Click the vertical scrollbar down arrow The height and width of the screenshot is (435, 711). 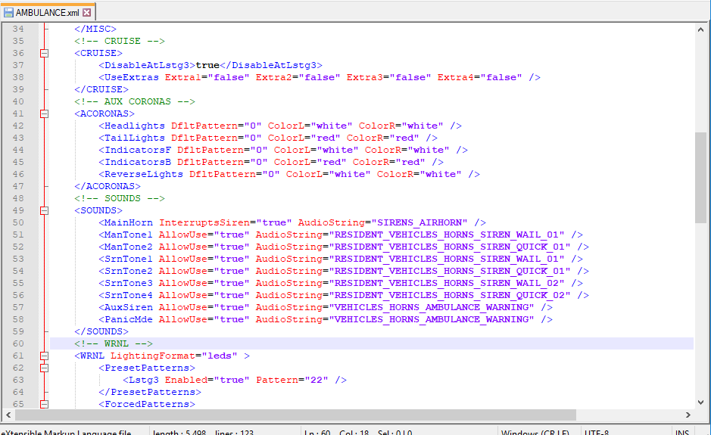click(700, 402)
